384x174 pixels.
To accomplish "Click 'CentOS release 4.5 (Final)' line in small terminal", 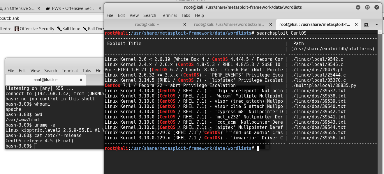I will tap(39, 141).
